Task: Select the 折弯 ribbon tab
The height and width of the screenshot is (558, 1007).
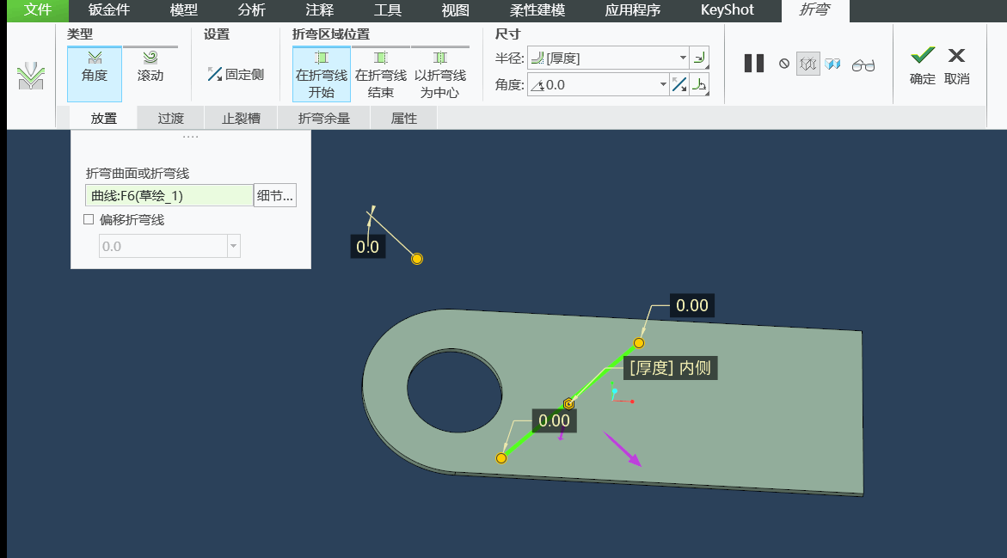Action: click(x=815, y=10)
